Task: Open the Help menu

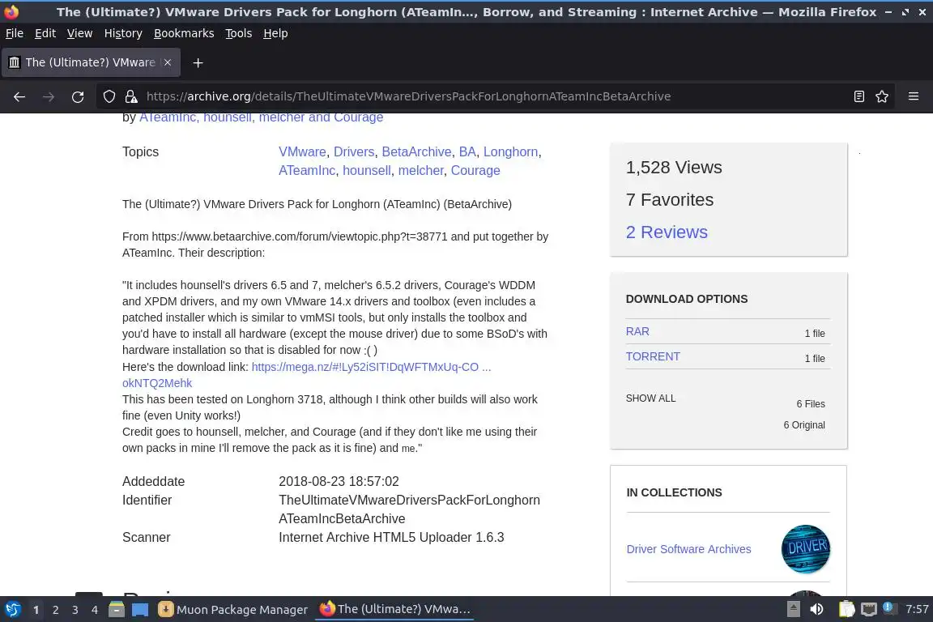Action: pyautogui.click(x=275, y=33)
